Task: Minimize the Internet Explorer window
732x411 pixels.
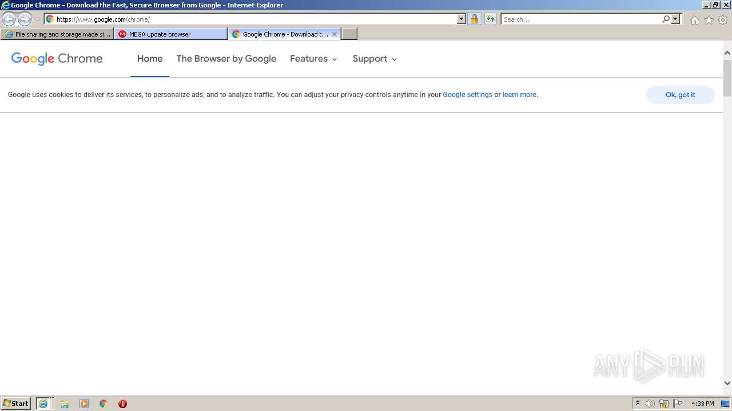Action: [x=706, y=5]
